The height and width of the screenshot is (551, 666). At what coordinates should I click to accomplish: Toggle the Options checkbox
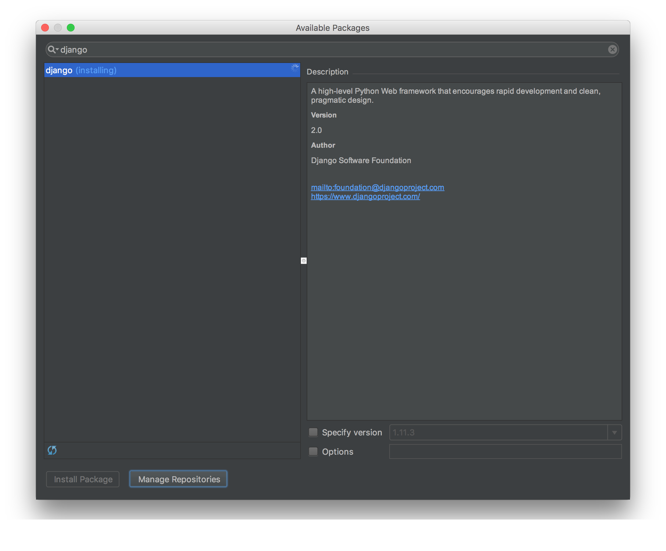click(313, 451)
